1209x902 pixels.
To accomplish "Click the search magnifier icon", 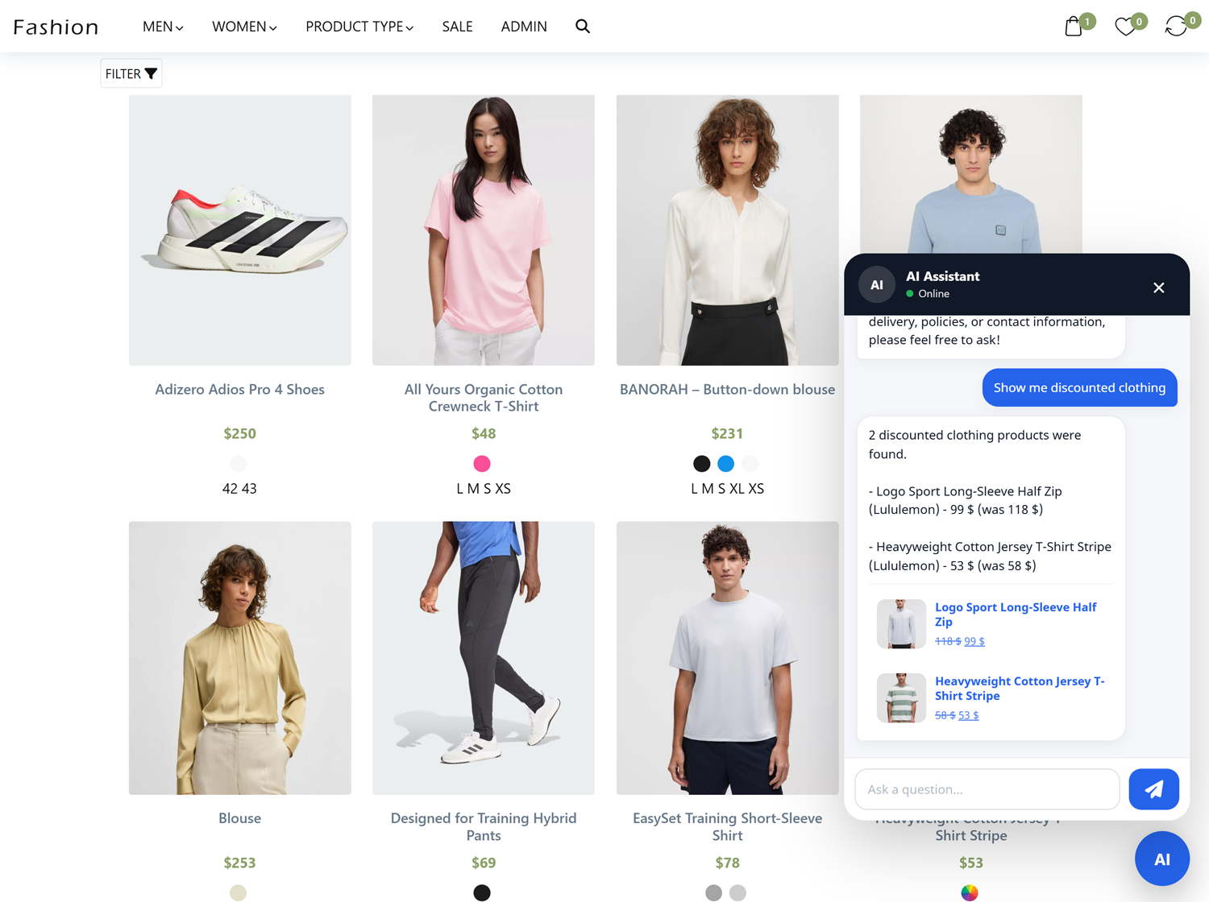I will [583, 27].
